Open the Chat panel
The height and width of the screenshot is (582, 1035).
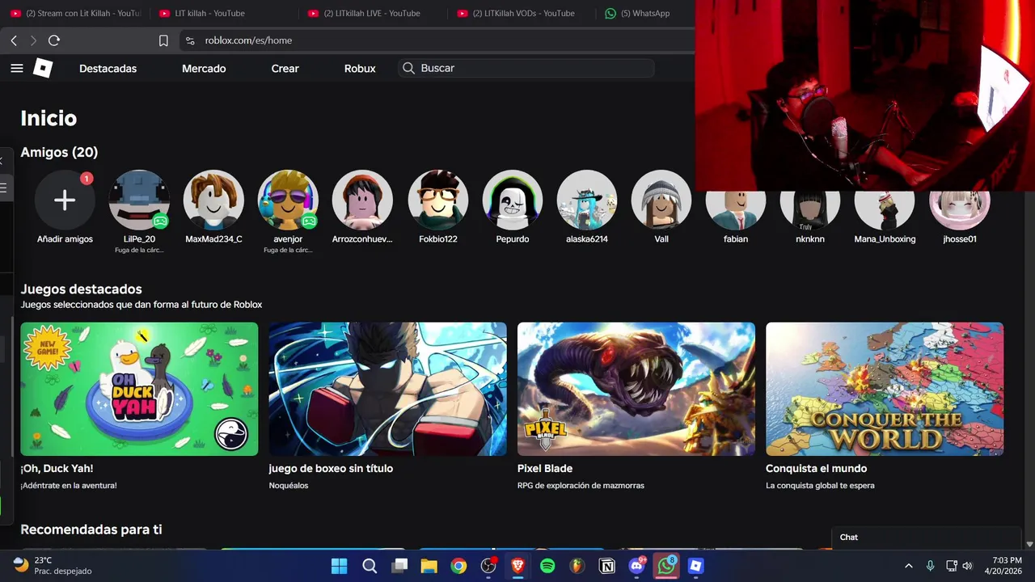[x=927, y=538]
